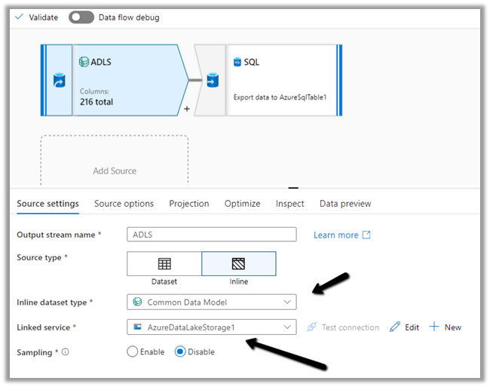This screenshot has height=387, width=490.
Task: Expand the Linked service dropdown
Action: coord(211,327)
